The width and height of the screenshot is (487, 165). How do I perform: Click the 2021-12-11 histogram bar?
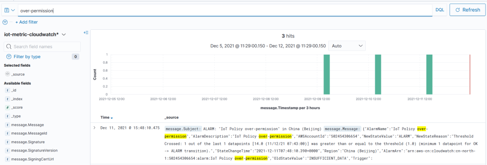point(429,74)
